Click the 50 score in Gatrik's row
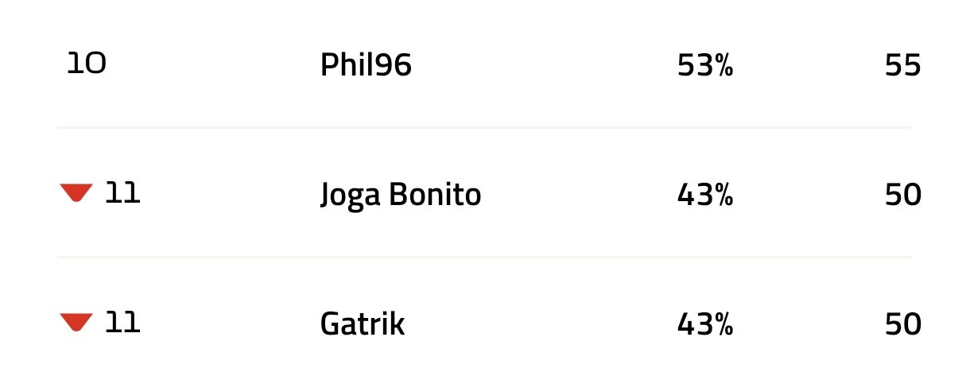Viewport: 970px width, 368px height. point(902,324)
